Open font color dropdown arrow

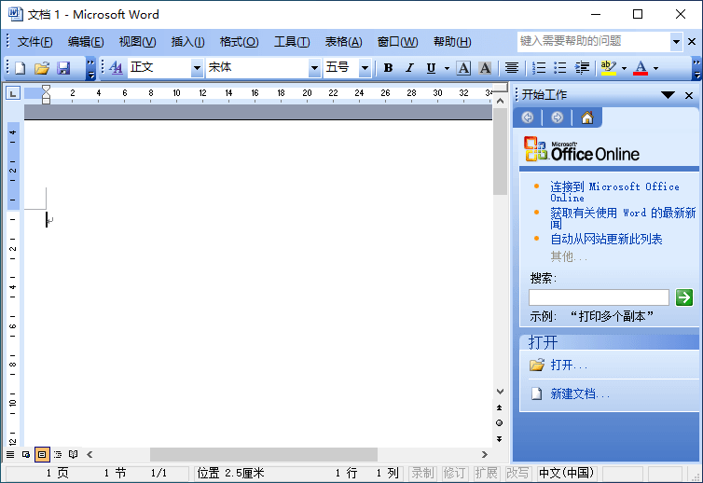[656, 68]
